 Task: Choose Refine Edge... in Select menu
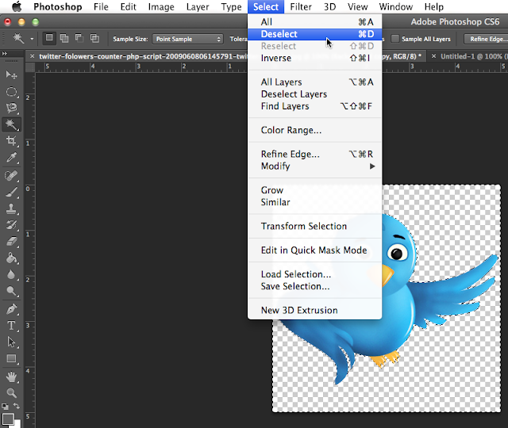[x=315, y=154]
